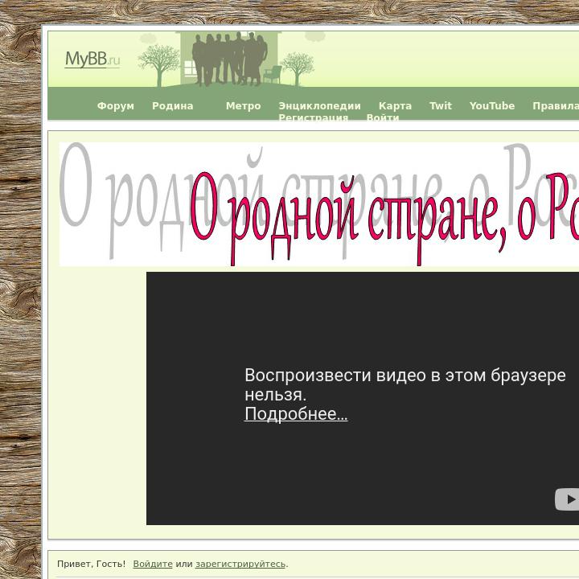
Task: Click the pink 'О родной стране' banner
Action: click(x=319, y=203)
